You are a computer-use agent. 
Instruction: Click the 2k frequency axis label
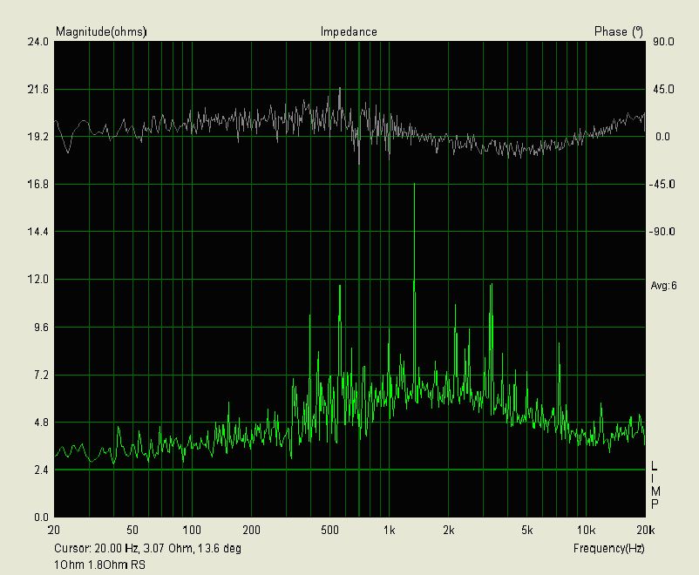pos(449,530)
